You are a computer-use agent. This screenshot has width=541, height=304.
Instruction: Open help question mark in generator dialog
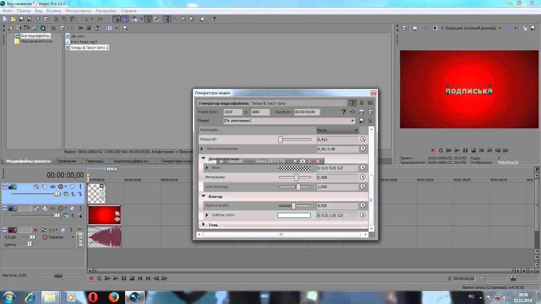click(344, 112)
